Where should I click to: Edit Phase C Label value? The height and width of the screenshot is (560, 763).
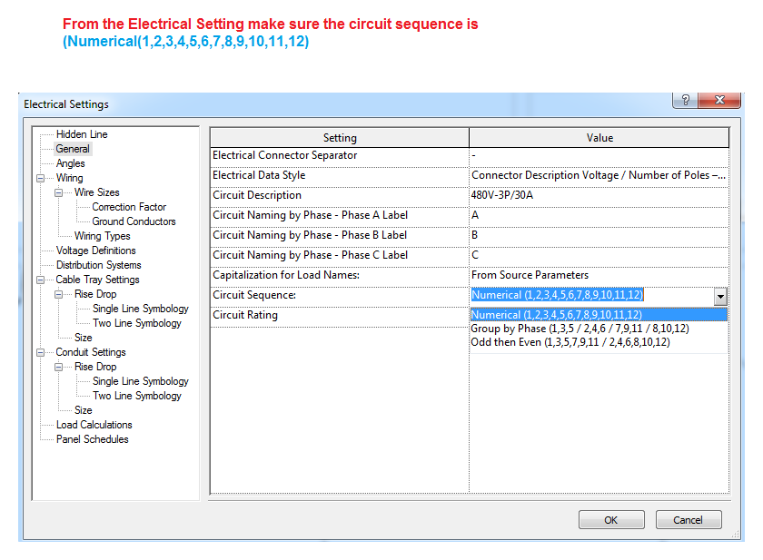[599, 255]
